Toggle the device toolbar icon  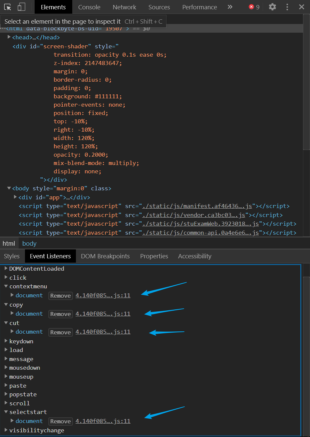pyautogui.click(x=21, y=7)
